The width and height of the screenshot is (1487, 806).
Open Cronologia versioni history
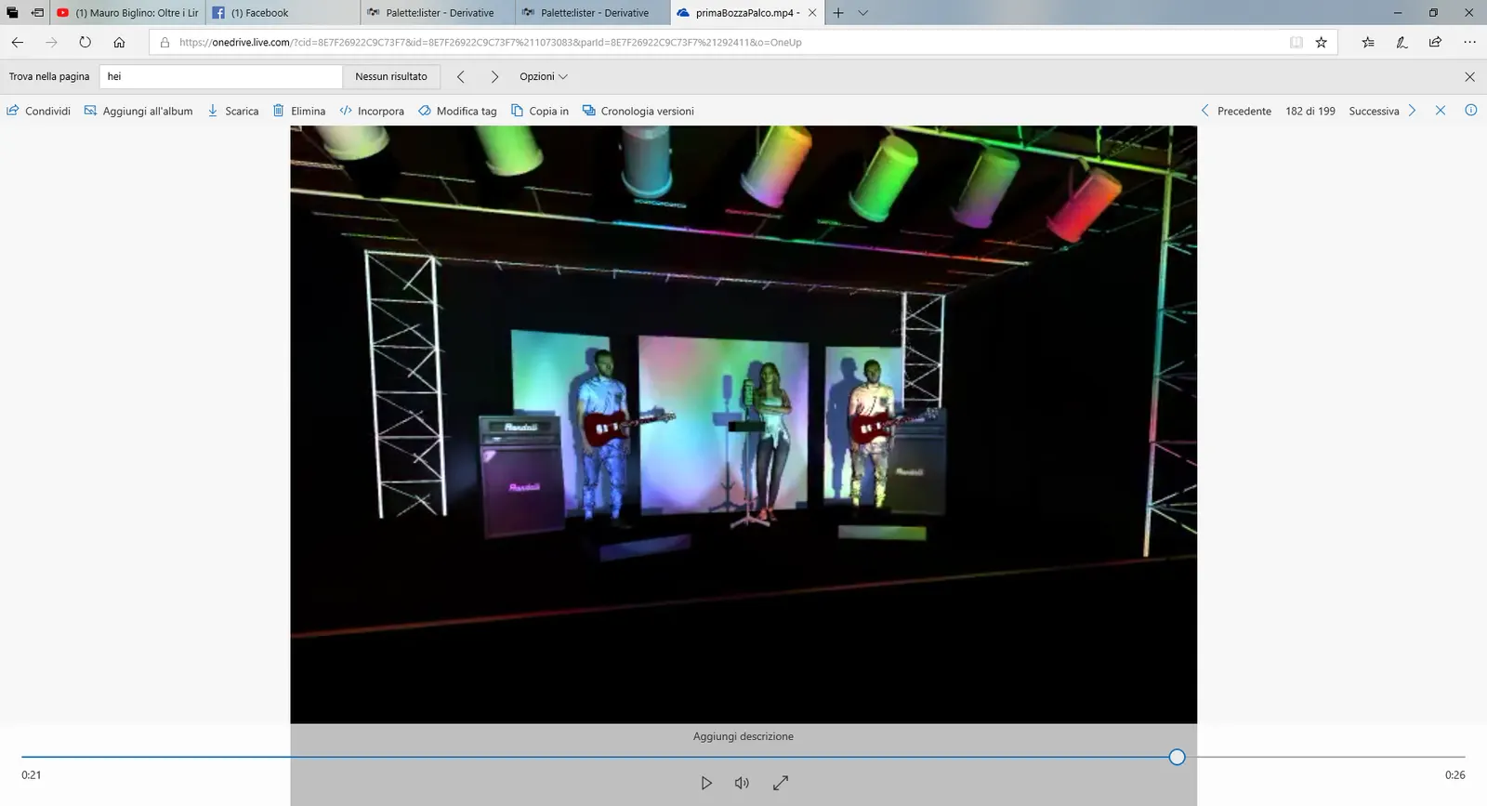[x=638, y=111]
